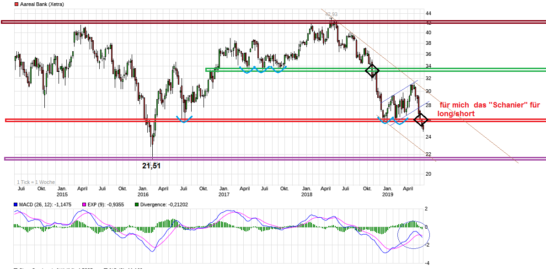The width and height of the screenshot is (546, 269).
Task: Click the '42.93' high price label
Action: click(331, 14)
